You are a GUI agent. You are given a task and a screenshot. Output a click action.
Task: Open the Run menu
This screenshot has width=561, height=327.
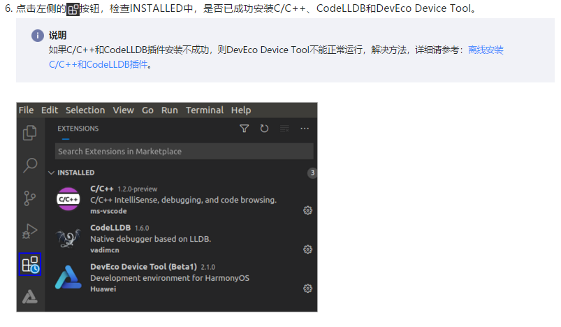pyautogui.click(x=170, y=110)
